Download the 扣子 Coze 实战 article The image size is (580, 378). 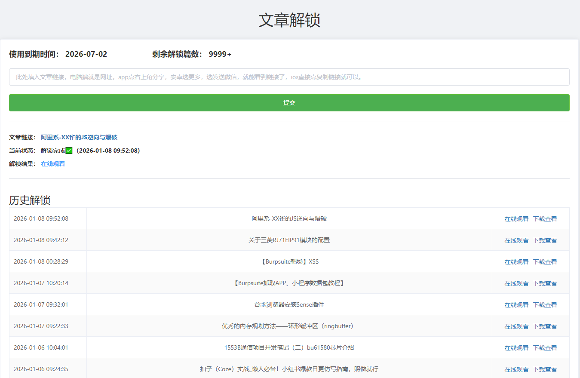point(545,369)
